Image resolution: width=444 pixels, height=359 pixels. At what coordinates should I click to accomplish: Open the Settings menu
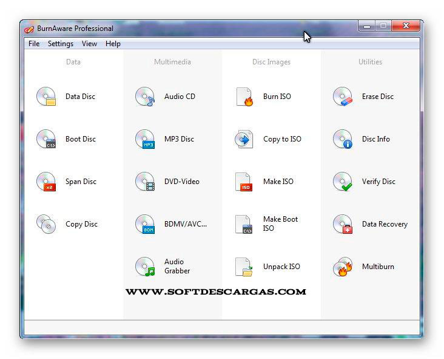click(61, 44)
